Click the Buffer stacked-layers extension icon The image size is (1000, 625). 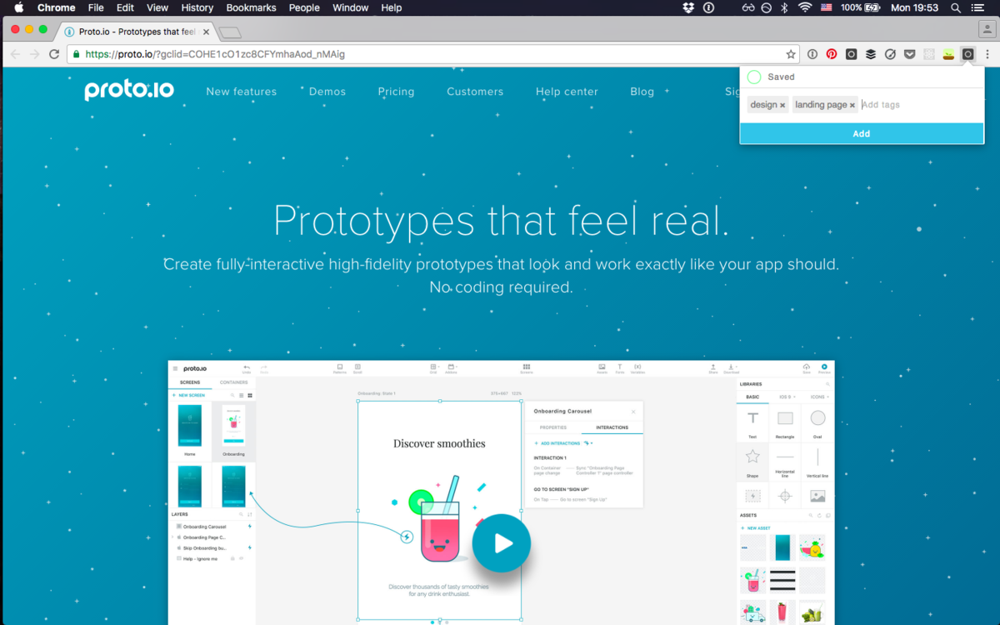(x=871, y=54)
